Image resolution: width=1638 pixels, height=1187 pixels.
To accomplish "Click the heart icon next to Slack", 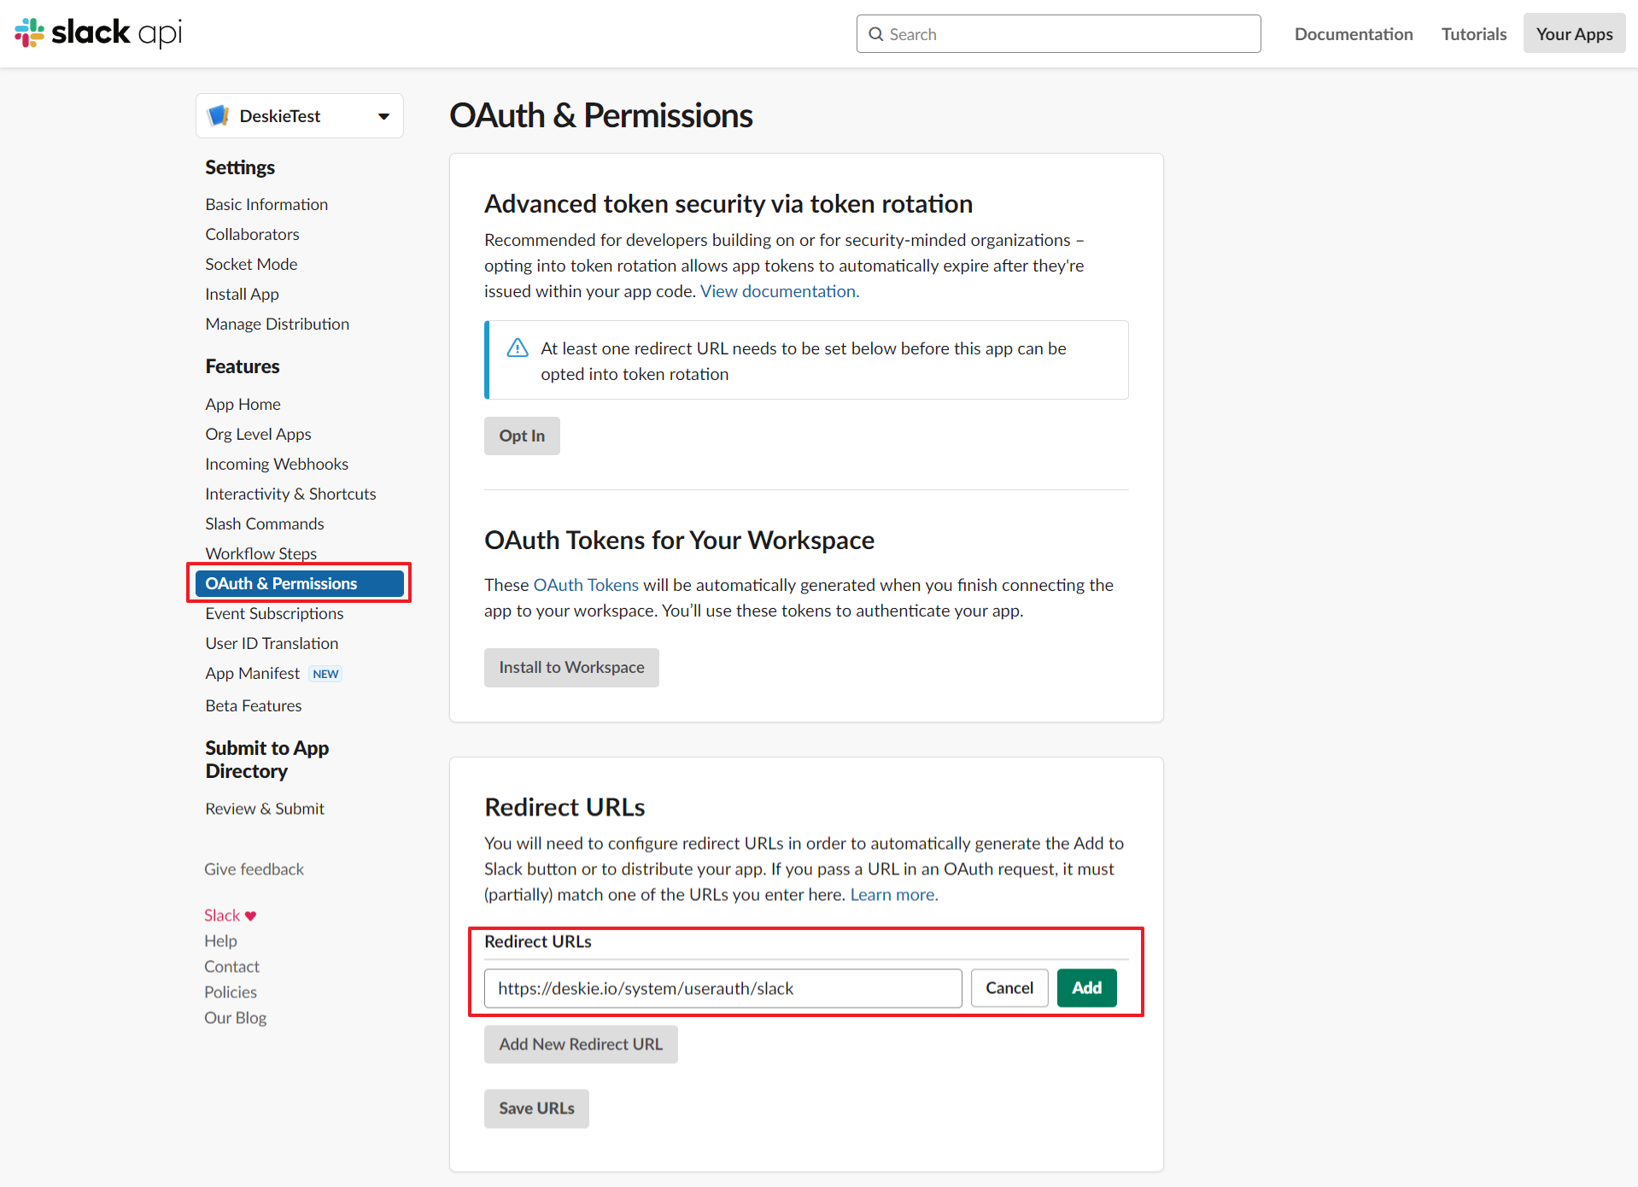I will point(250,915).
